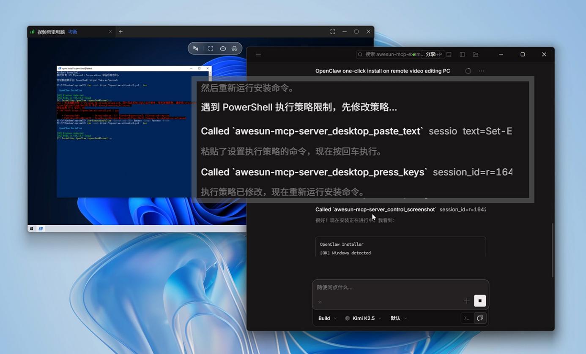The width and height of the screenshot is (586, 354).
Task: Open the three-dot session options menu
Action: point(482,71)
